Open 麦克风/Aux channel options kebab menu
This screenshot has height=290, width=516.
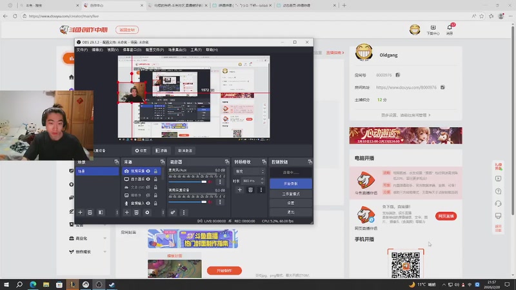click(x=220, y=182)
